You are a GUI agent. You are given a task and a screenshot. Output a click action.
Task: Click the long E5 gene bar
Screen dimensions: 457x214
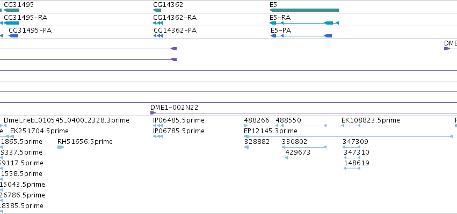(x=304, y=10)
